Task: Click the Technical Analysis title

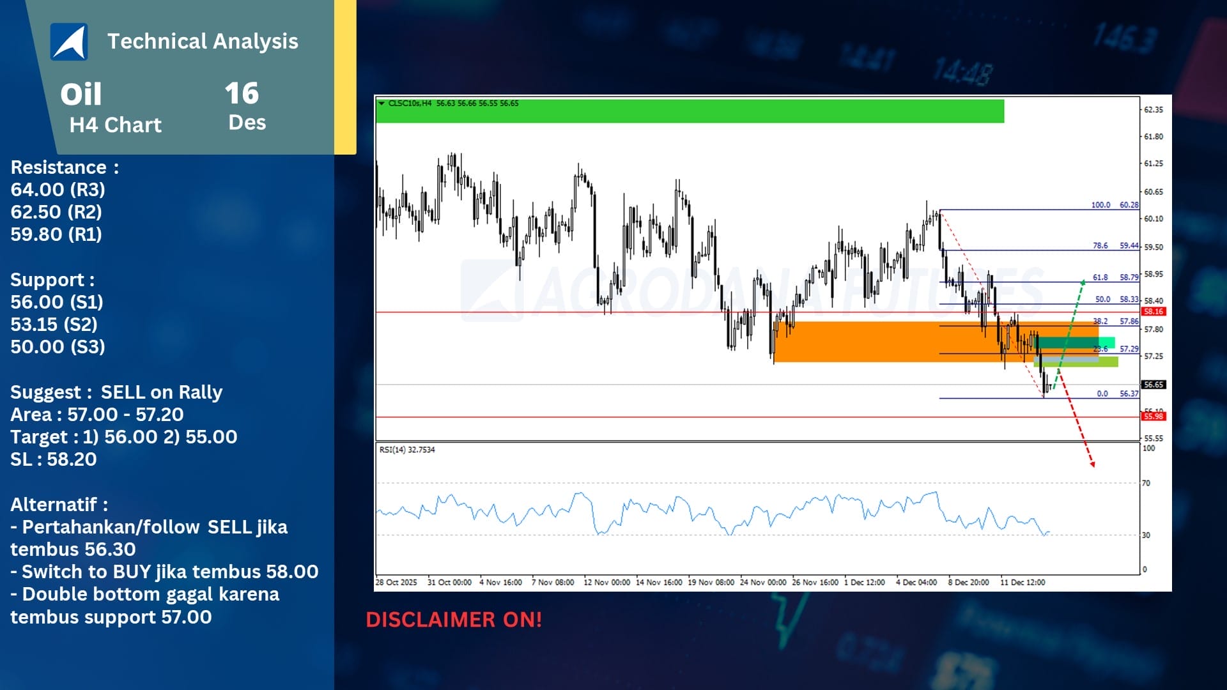Action: pyautogui.click(x=203, y=42)
